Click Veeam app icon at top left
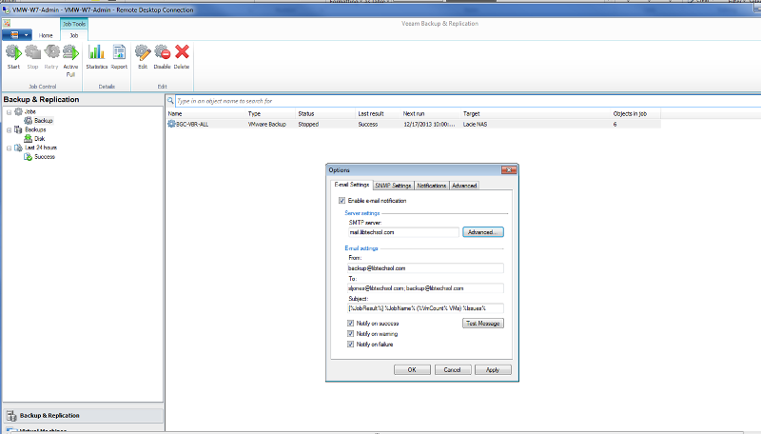The height and width of the screenshot is (434, 761). click(x=7, y=23)
